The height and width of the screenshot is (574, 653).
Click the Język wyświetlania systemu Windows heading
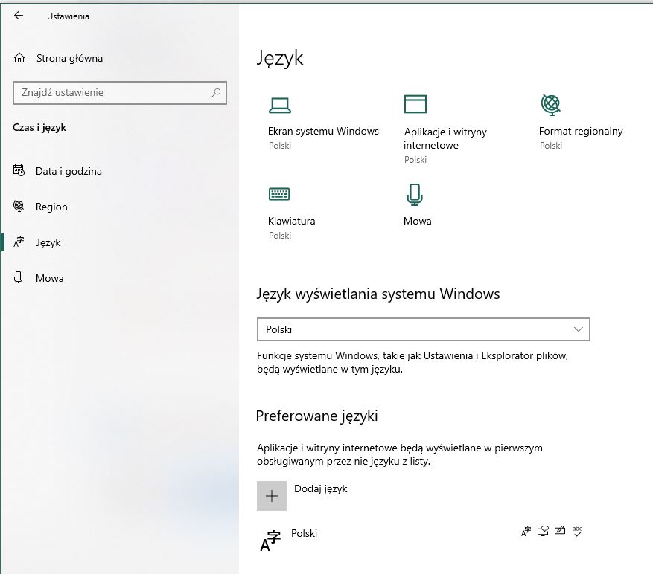click(x=378, y=294)
